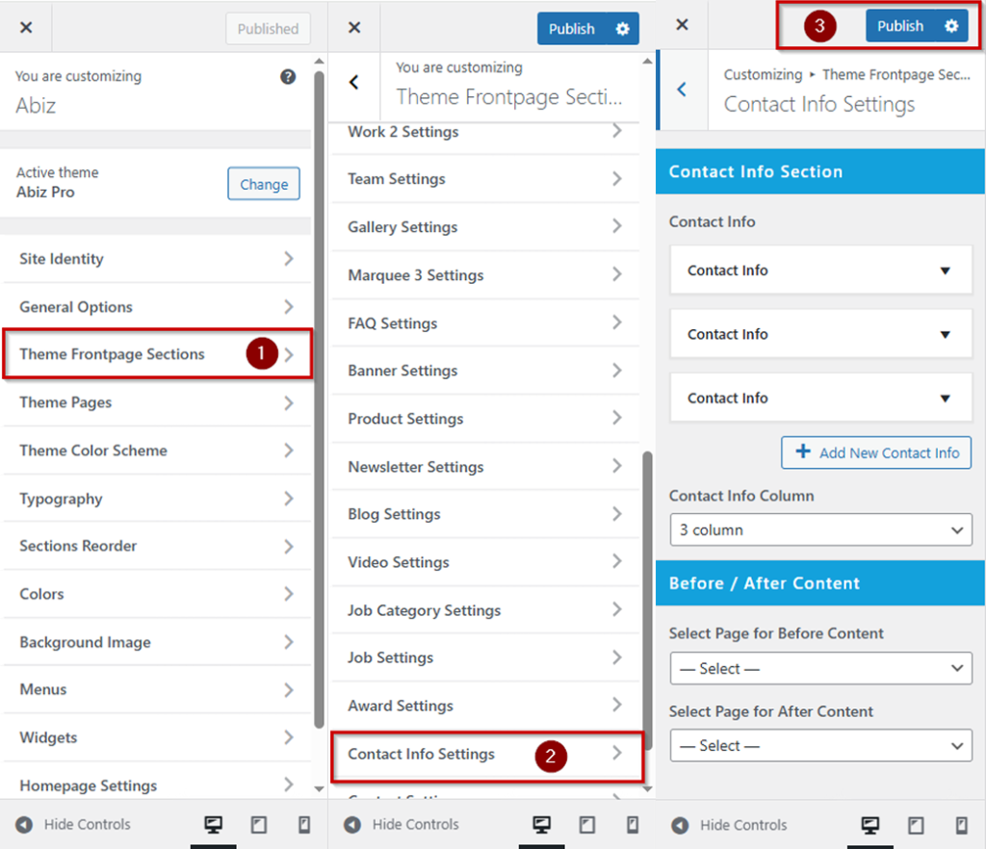986x849 pixels.
Task: Expand the third Contact Info item
Action: point(820,399)
